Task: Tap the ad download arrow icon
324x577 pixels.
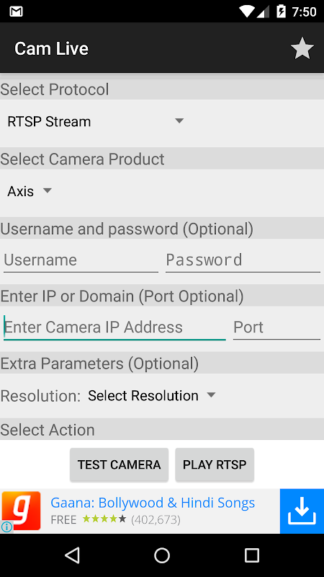Action: click(x=302, y=511)
